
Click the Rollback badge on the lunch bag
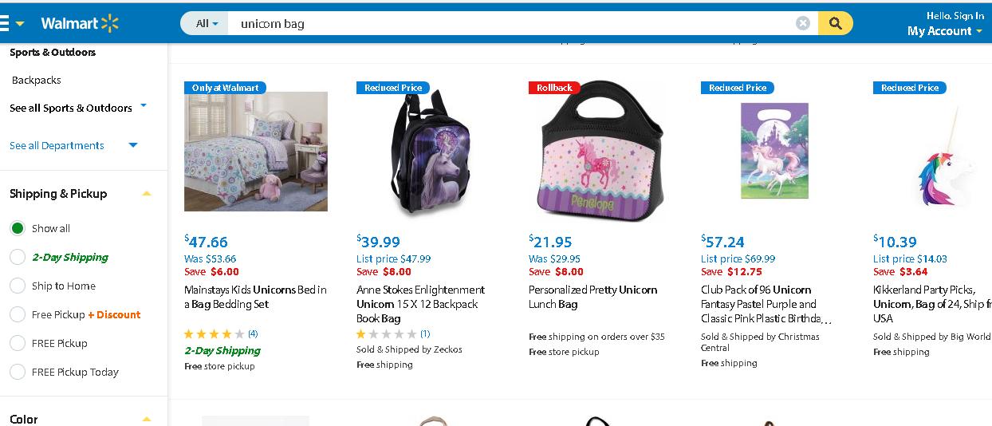554,88
